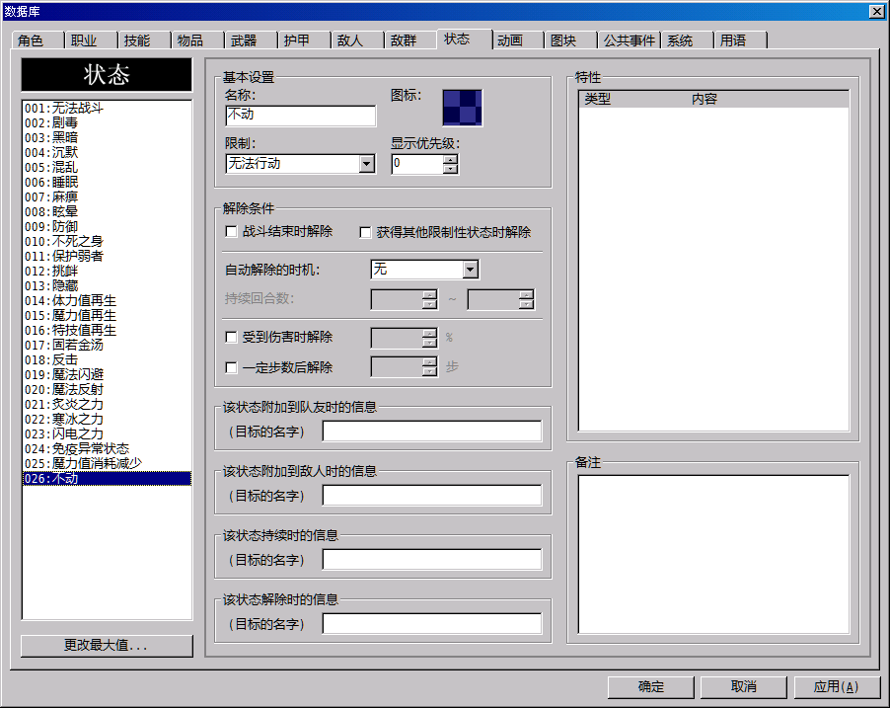Select state 013:隐藏
This screenshot has height=708, width=890.
pyautogui.click(x=107, y=285)
